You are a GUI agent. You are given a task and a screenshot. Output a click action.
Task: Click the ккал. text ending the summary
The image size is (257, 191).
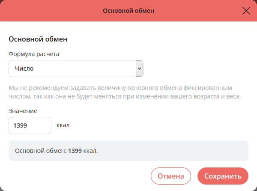[91, 151]
